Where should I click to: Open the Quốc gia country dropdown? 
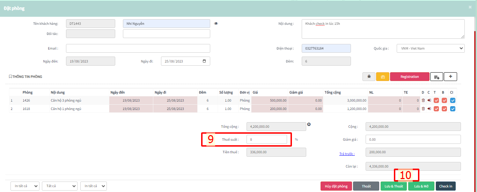tap(430, 49)
